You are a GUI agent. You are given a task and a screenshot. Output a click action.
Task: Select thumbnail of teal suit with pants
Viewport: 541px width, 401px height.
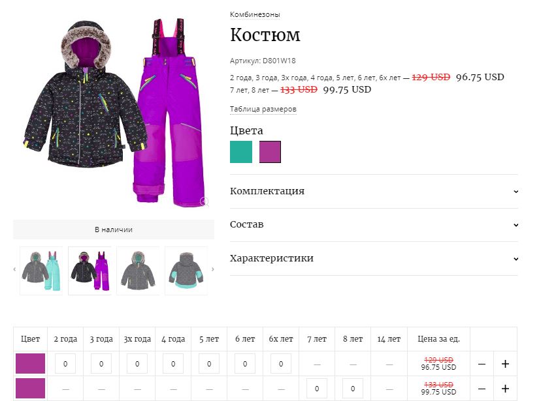click(x=41, y=271)
